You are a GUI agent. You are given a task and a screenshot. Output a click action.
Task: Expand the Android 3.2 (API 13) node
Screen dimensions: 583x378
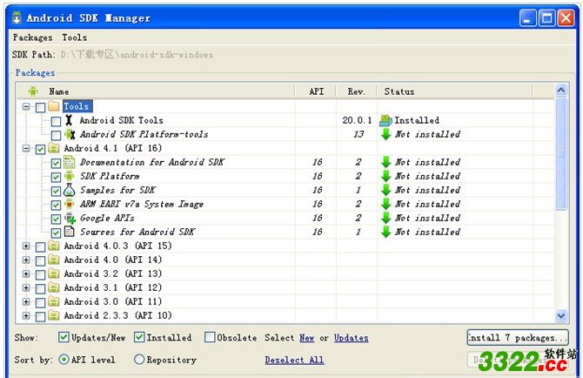(25, 273)
